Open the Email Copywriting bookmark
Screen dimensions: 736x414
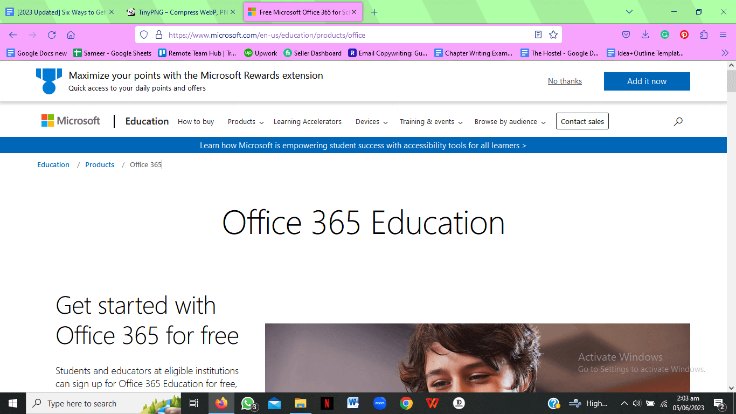(388, 53)
